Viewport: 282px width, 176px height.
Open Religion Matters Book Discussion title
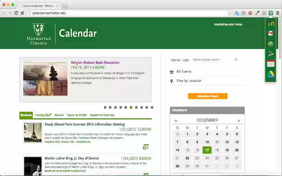(95, 62)
